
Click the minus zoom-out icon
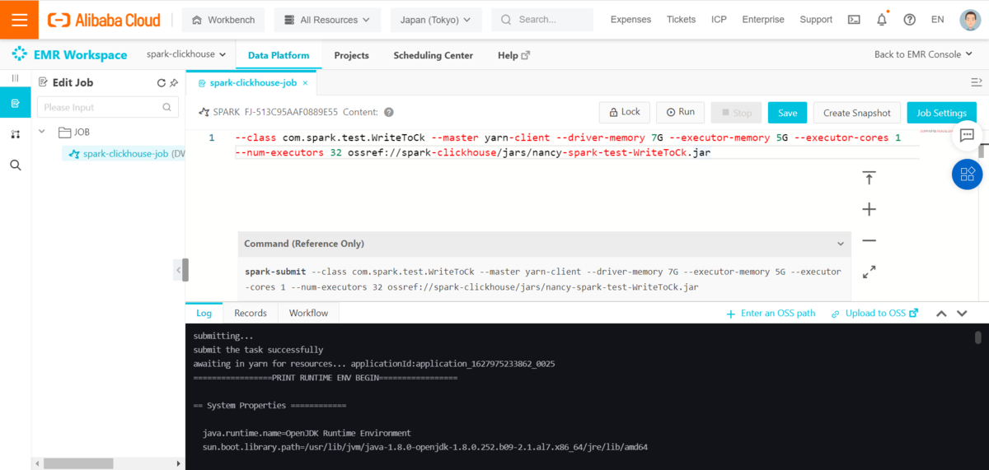(x=869, y=240)
